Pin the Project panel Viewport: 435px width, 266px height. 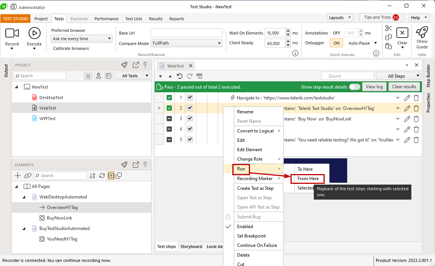[145, 65]
